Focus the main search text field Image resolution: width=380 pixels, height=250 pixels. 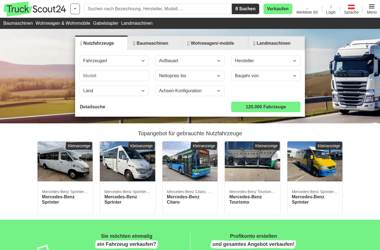point(158,9)
